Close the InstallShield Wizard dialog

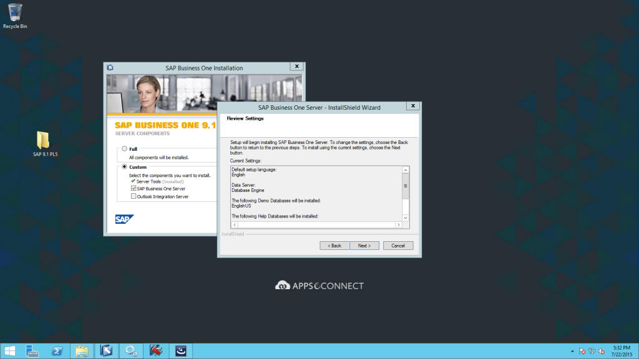coord(413,106)
